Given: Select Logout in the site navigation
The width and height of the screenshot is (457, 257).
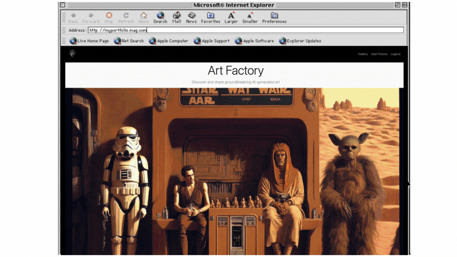Looking at the screenshot, I should pos(396,54).
